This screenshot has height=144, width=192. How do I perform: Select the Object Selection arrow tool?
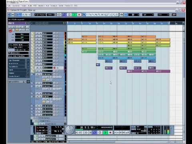click(84, 15)
